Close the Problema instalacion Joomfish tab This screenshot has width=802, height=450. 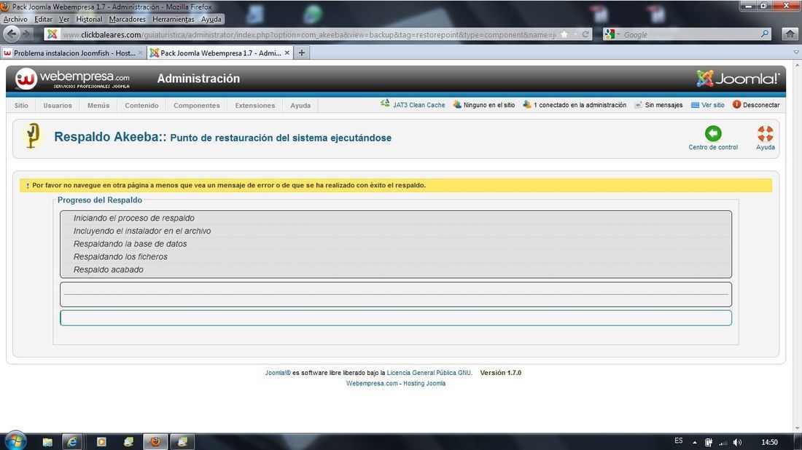(140, 52)
